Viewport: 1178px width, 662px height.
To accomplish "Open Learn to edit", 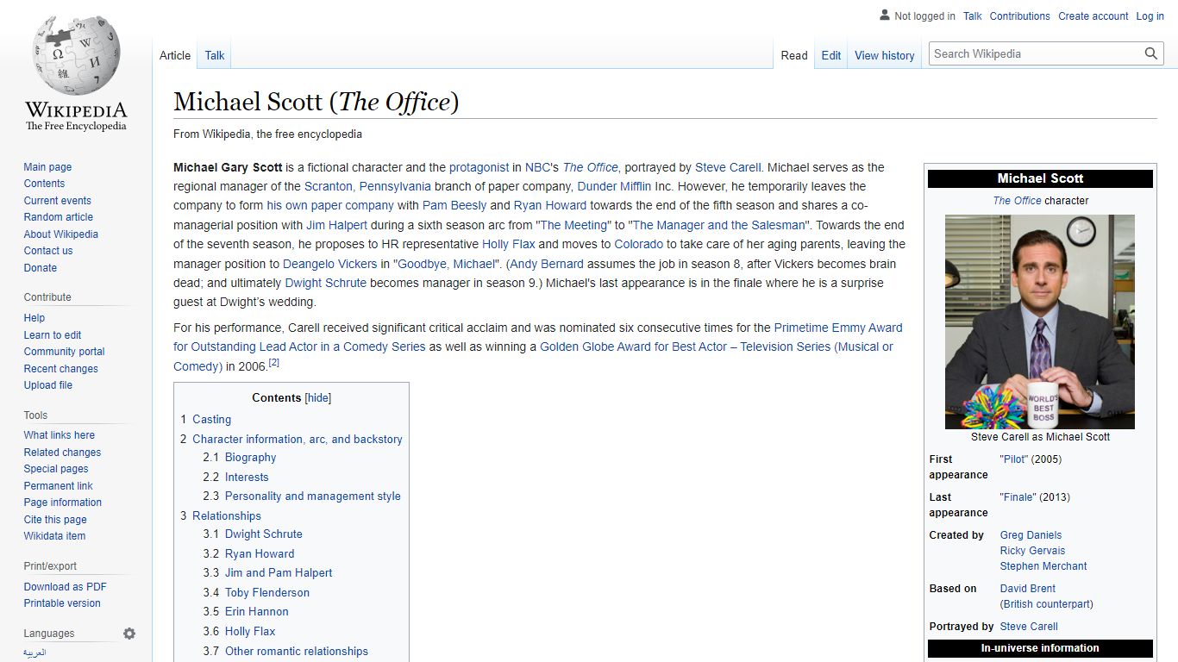I will [53, 335].
